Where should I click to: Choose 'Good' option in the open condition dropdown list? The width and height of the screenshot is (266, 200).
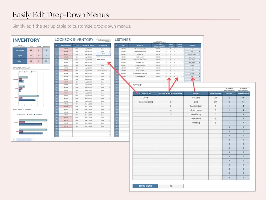(x=98, y=57)
